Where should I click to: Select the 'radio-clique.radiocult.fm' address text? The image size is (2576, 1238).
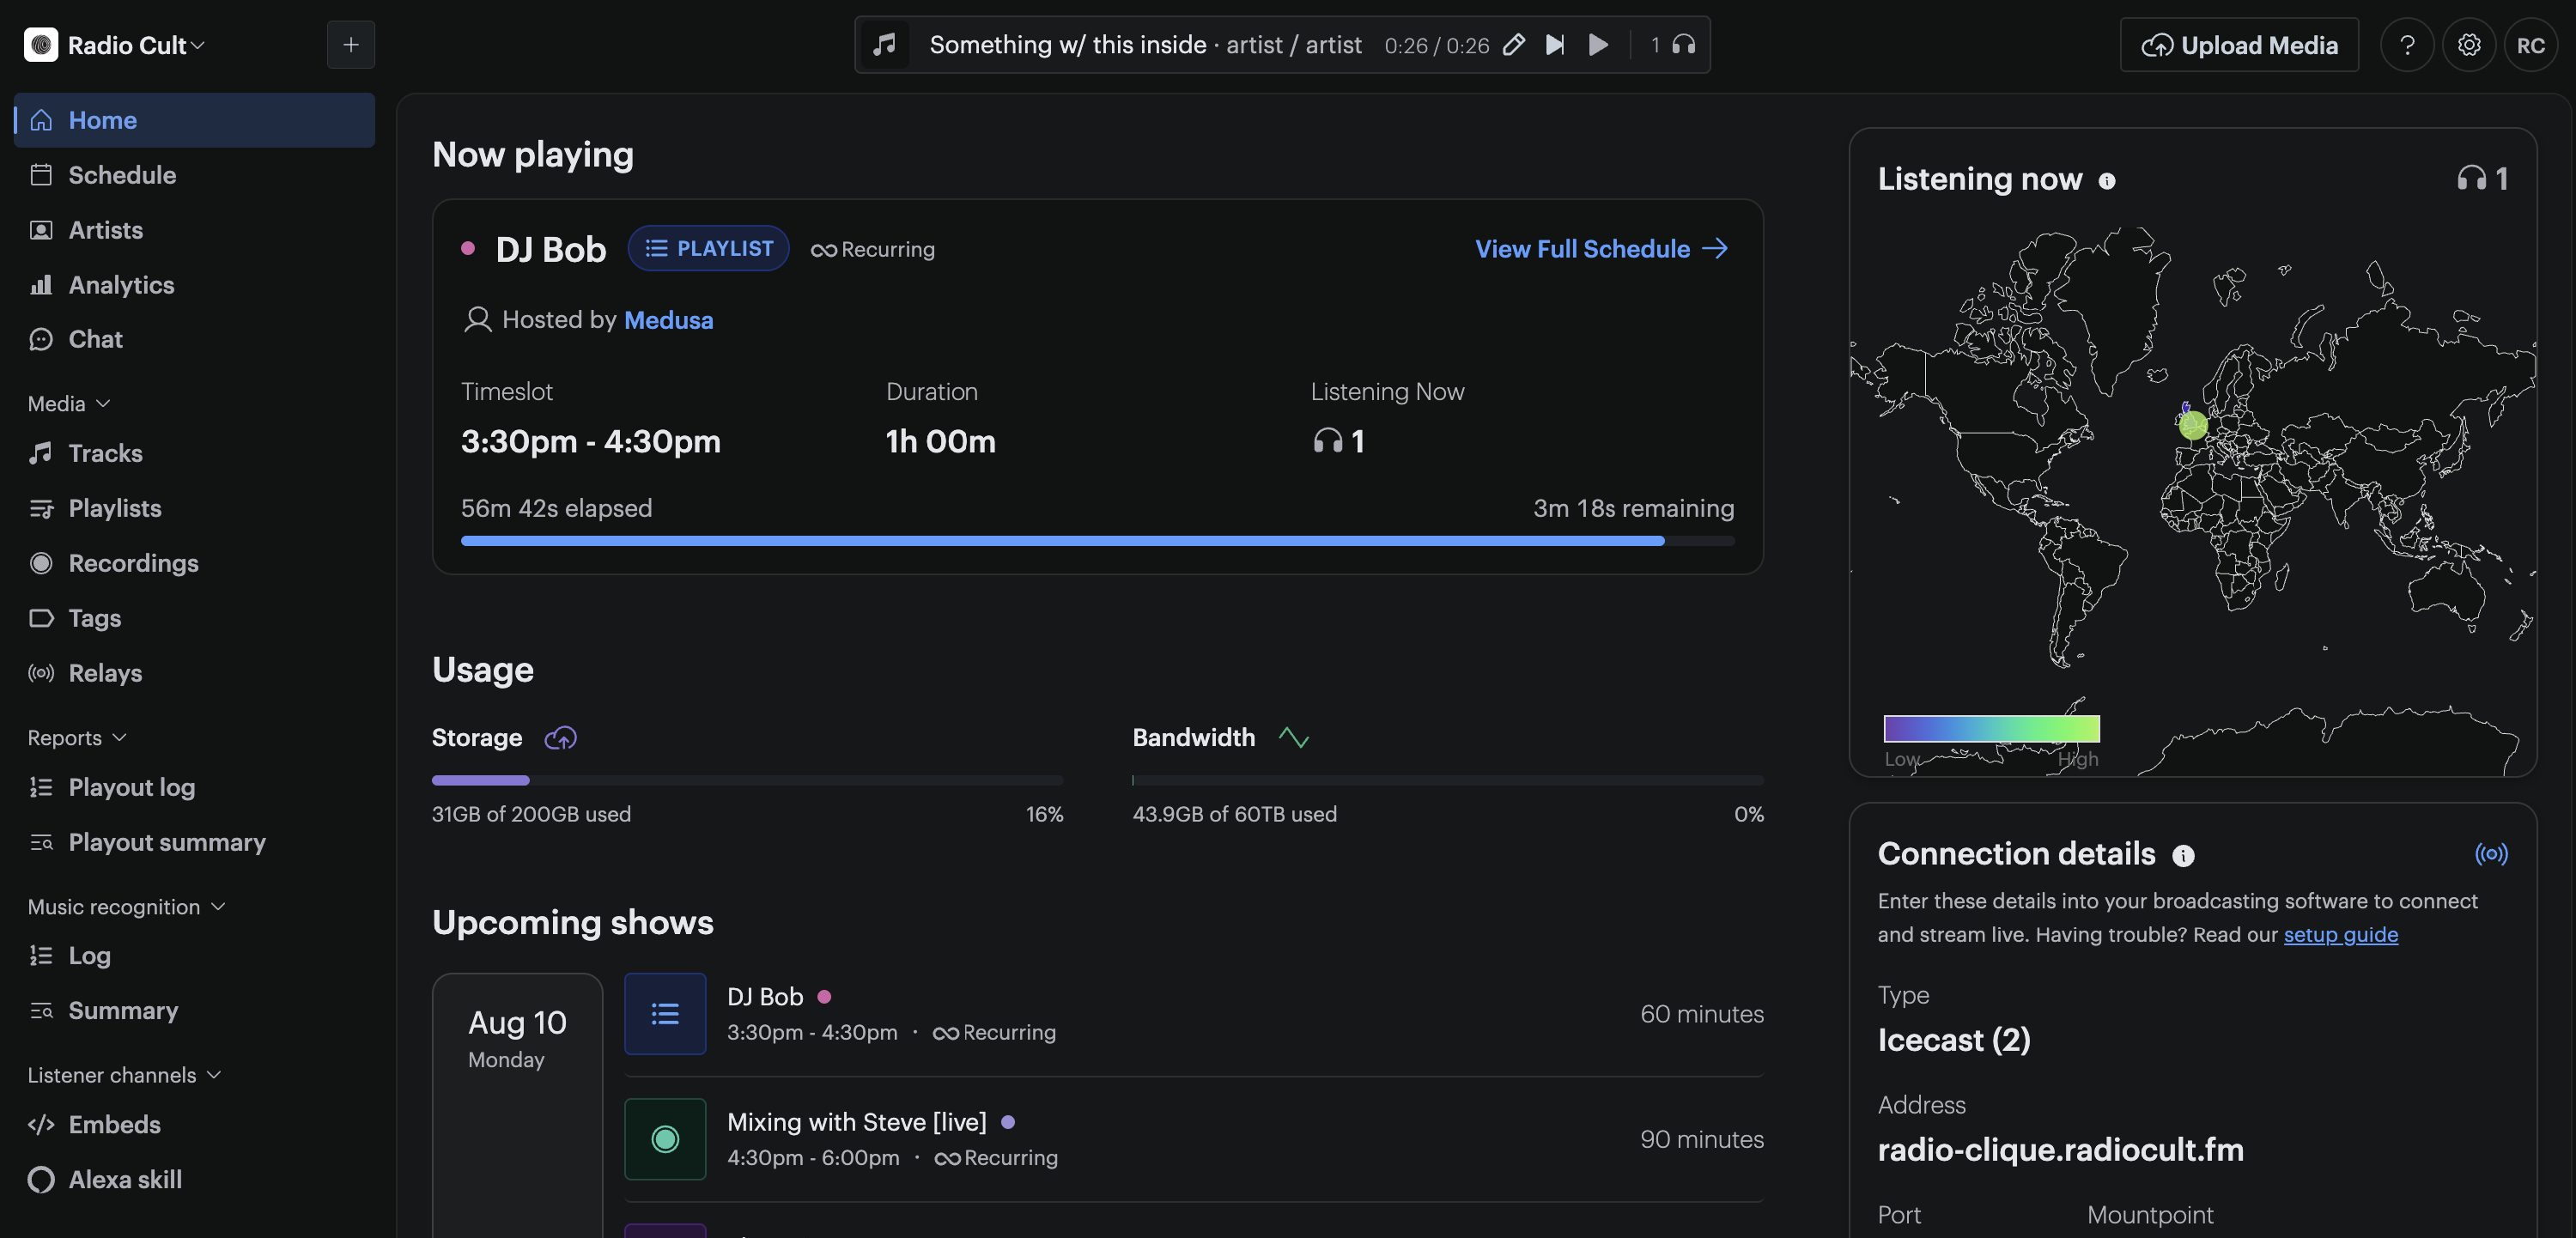[2060, 1150]
